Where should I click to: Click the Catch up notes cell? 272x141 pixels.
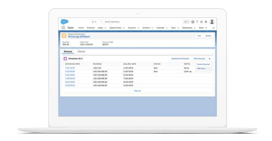pyautogui.click(x=188, y=71)
